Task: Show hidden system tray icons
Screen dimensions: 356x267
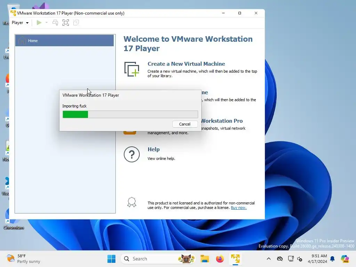Action: coord(269,259)
